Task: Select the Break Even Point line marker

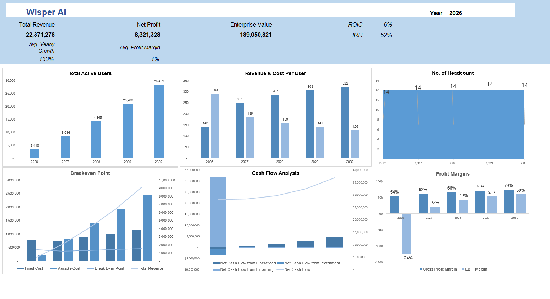Action: click(x=91, y=268)
